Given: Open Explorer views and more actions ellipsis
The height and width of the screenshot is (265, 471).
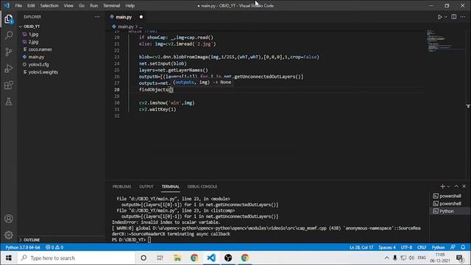Looking at the screenshot, I should pyautogui.click(x=97, y=17).
